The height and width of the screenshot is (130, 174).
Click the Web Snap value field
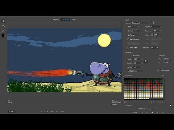153,48
